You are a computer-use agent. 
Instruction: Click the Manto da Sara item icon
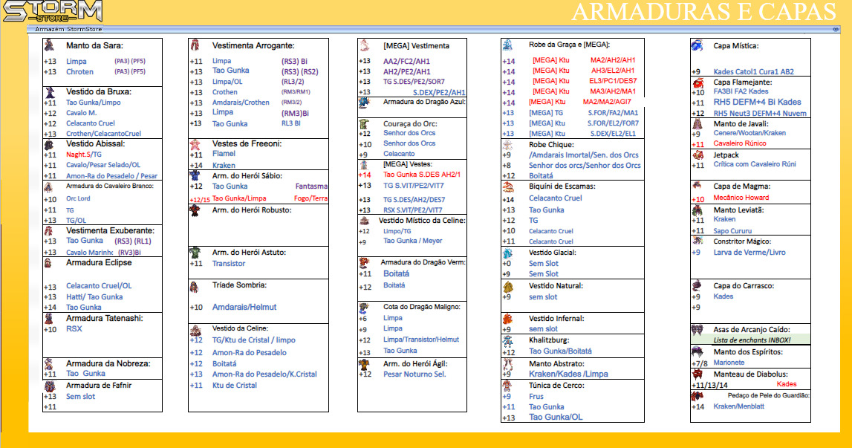click(49, 45)
